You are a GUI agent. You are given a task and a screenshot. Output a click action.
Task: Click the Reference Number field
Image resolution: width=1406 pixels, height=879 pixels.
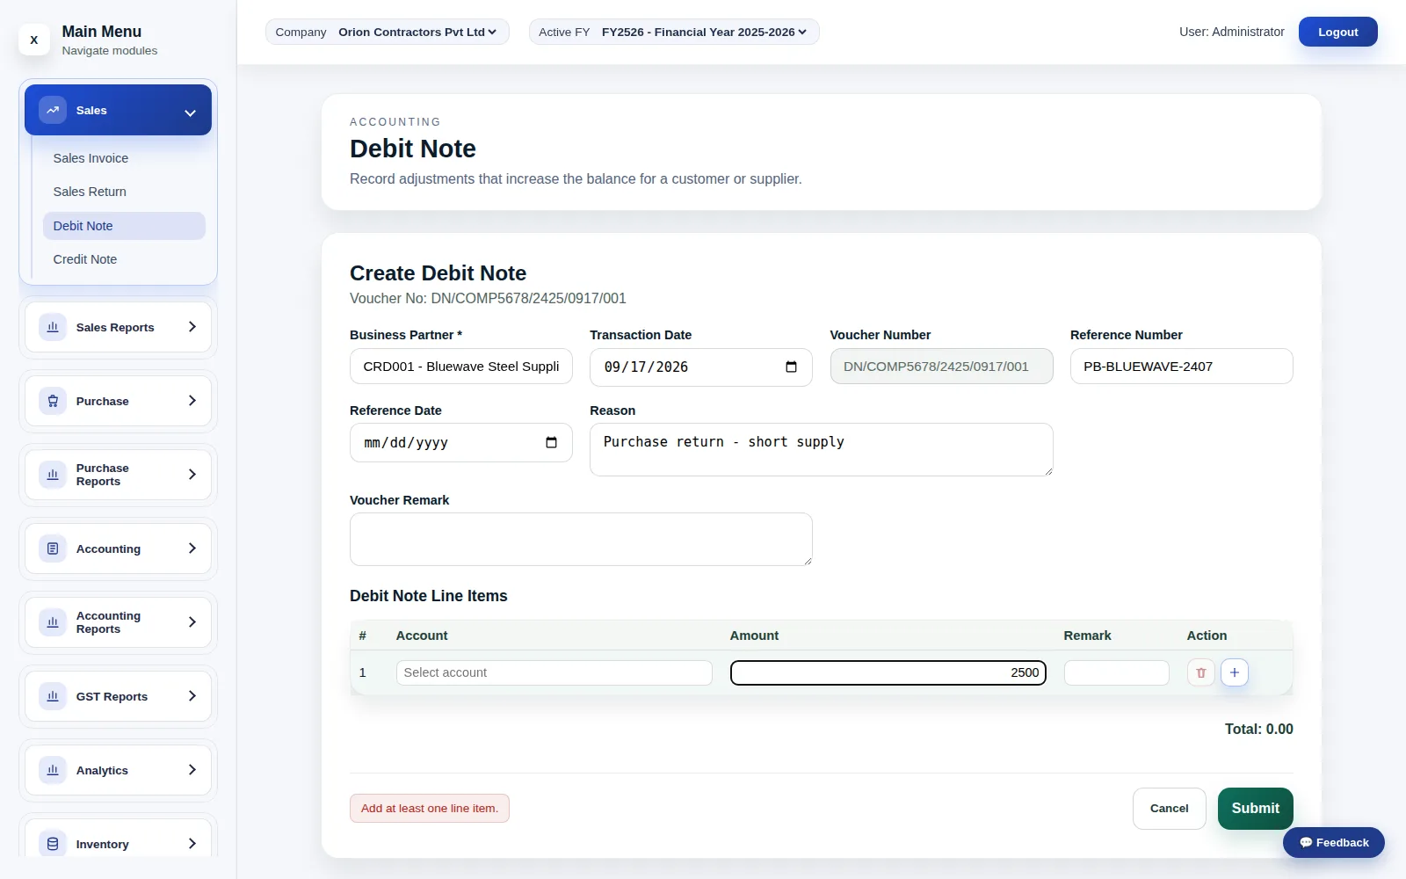point(1181,367)
